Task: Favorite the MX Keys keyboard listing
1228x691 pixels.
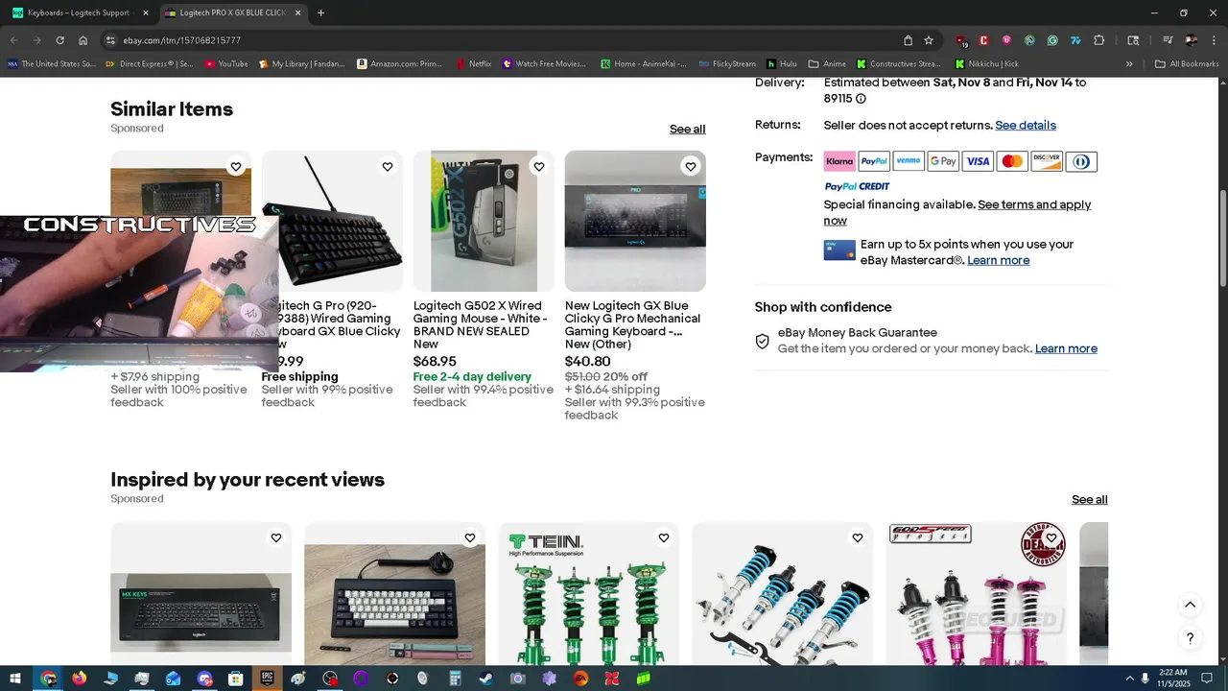Action: click(x=276, y=538)
